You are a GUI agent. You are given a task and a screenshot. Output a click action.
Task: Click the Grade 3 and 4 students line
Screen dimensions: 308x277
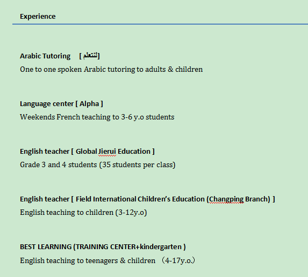[98, 165]
